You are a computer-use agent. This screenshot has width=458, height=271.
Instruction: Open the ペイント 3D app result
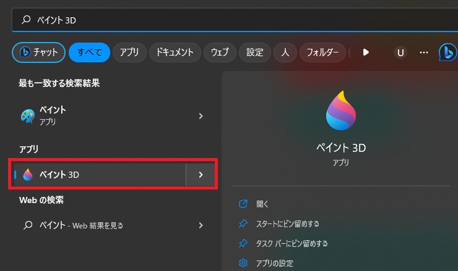point(100,175)
